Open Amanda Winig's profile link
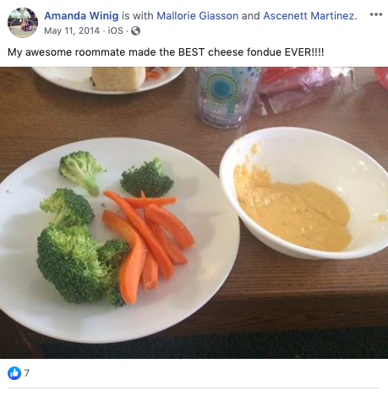Image resolution: width=388 pixels, height=396 pixels. [81, 16]
